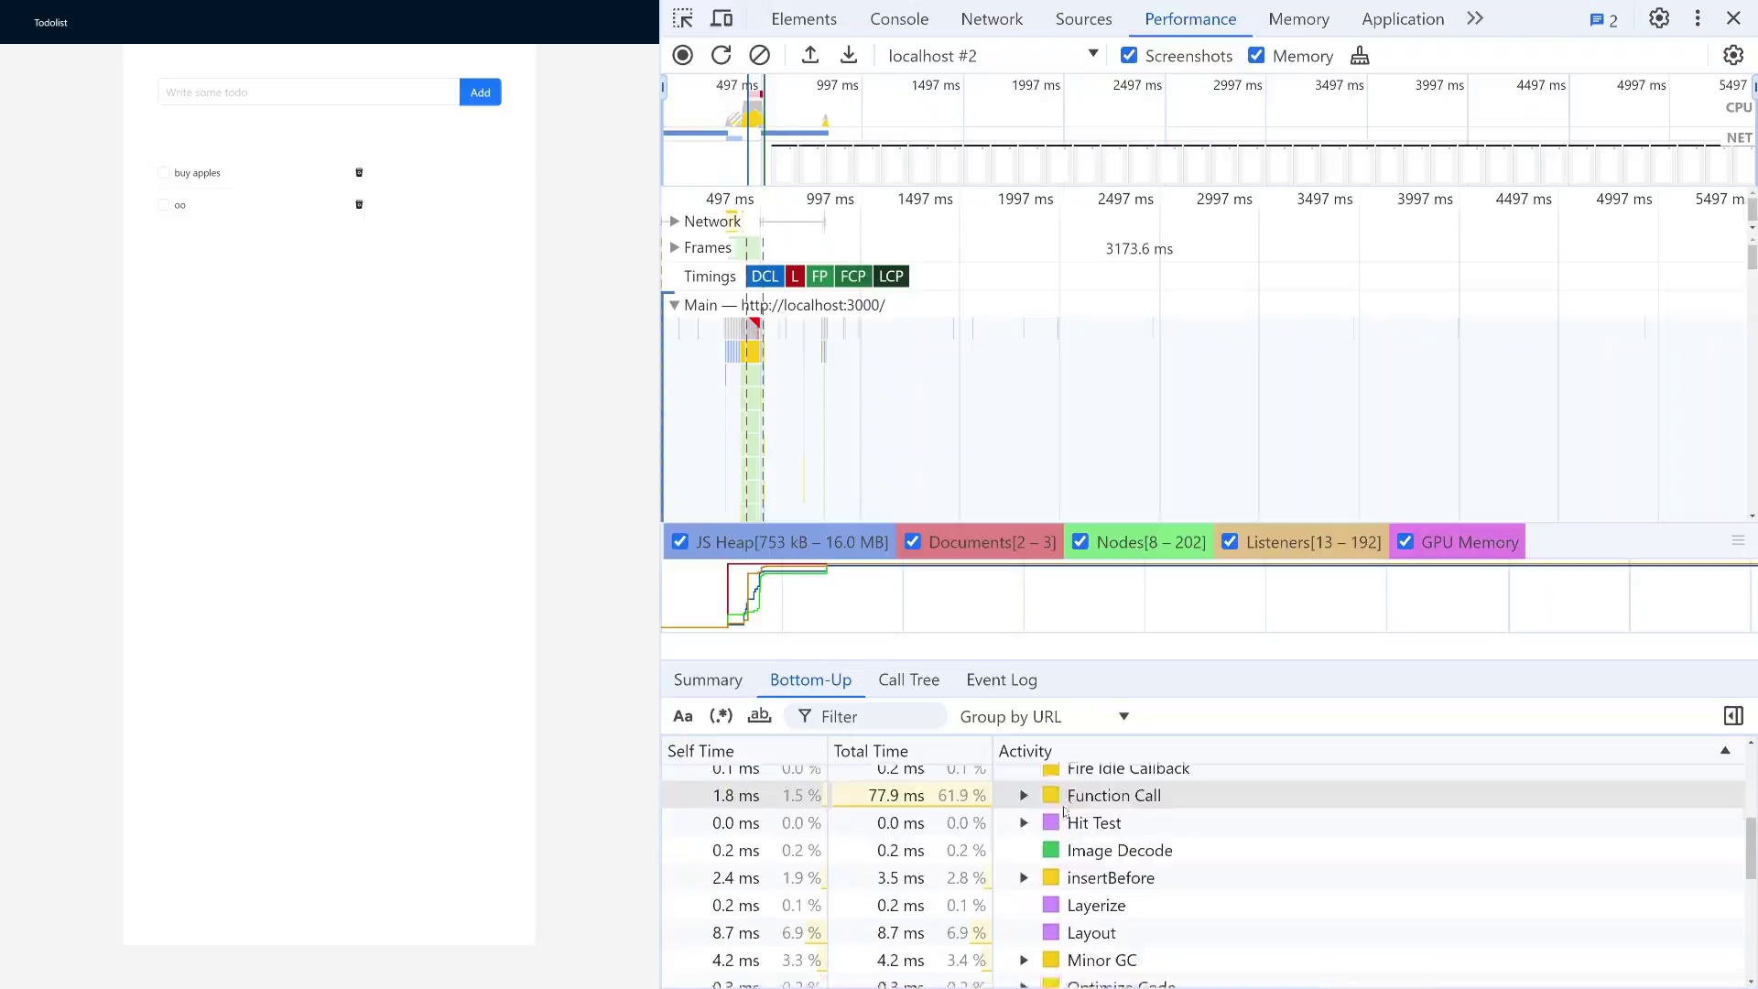Click the DCL timing marker
This screenshot has height=989, width=1758.
click(765, 277)
